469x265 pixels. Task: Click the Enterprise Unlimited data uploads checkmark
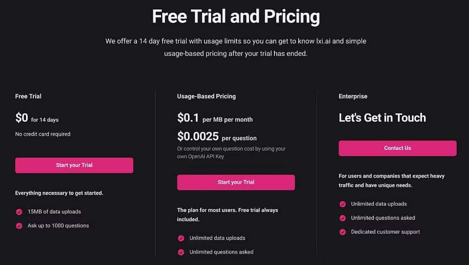click(x=342, y=204)
